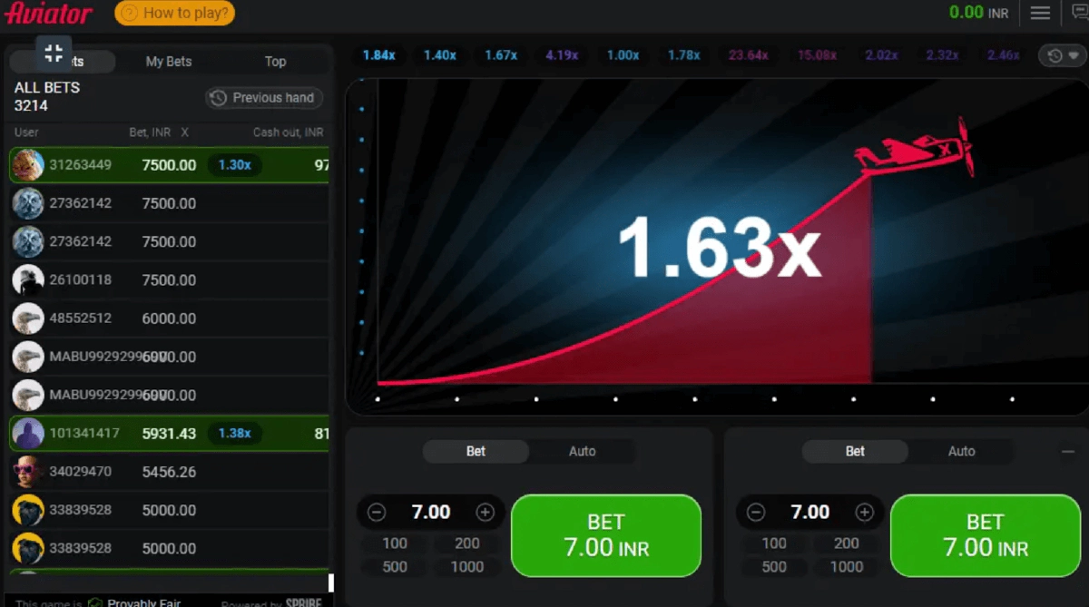Switch left panel to Auto mode
This screenshot has height=607, width=1089.
pos(582,451)
